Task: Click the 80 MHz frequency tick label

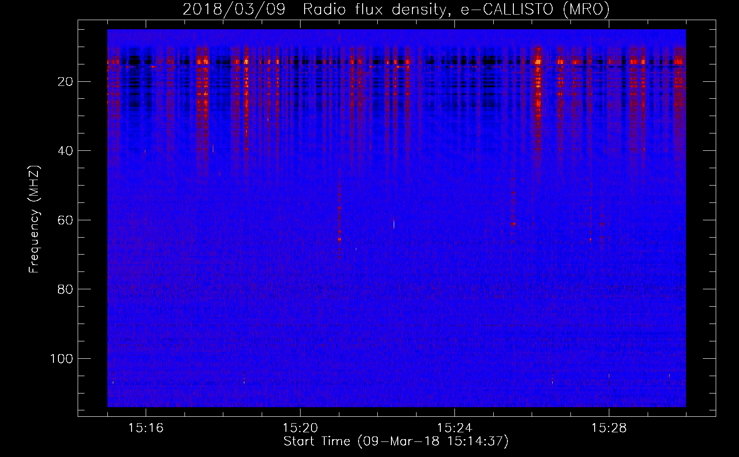Action: coord(66,289)
